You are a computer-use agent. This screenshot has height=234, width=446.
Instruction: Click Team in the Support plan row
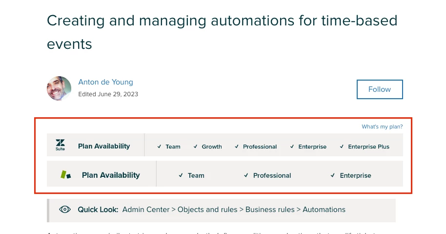coord(196,176)
